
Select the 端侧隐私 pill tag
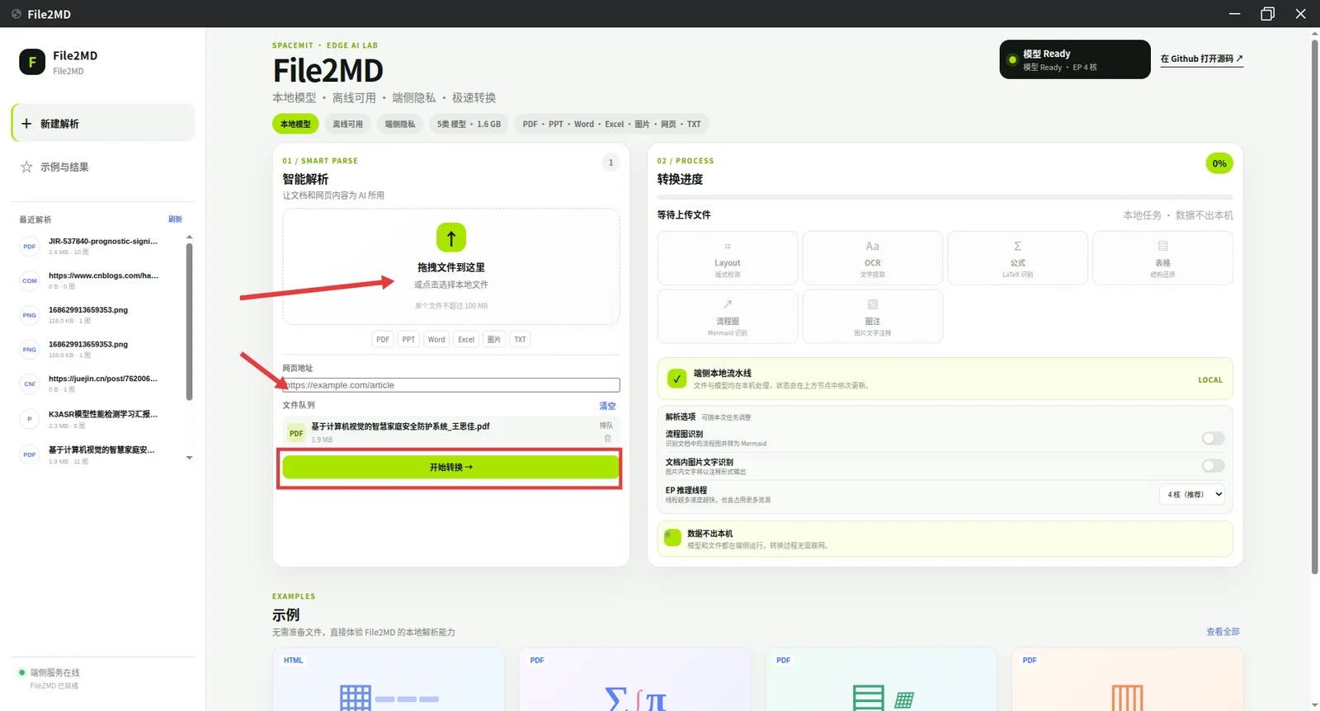click(x=400, y=124)
